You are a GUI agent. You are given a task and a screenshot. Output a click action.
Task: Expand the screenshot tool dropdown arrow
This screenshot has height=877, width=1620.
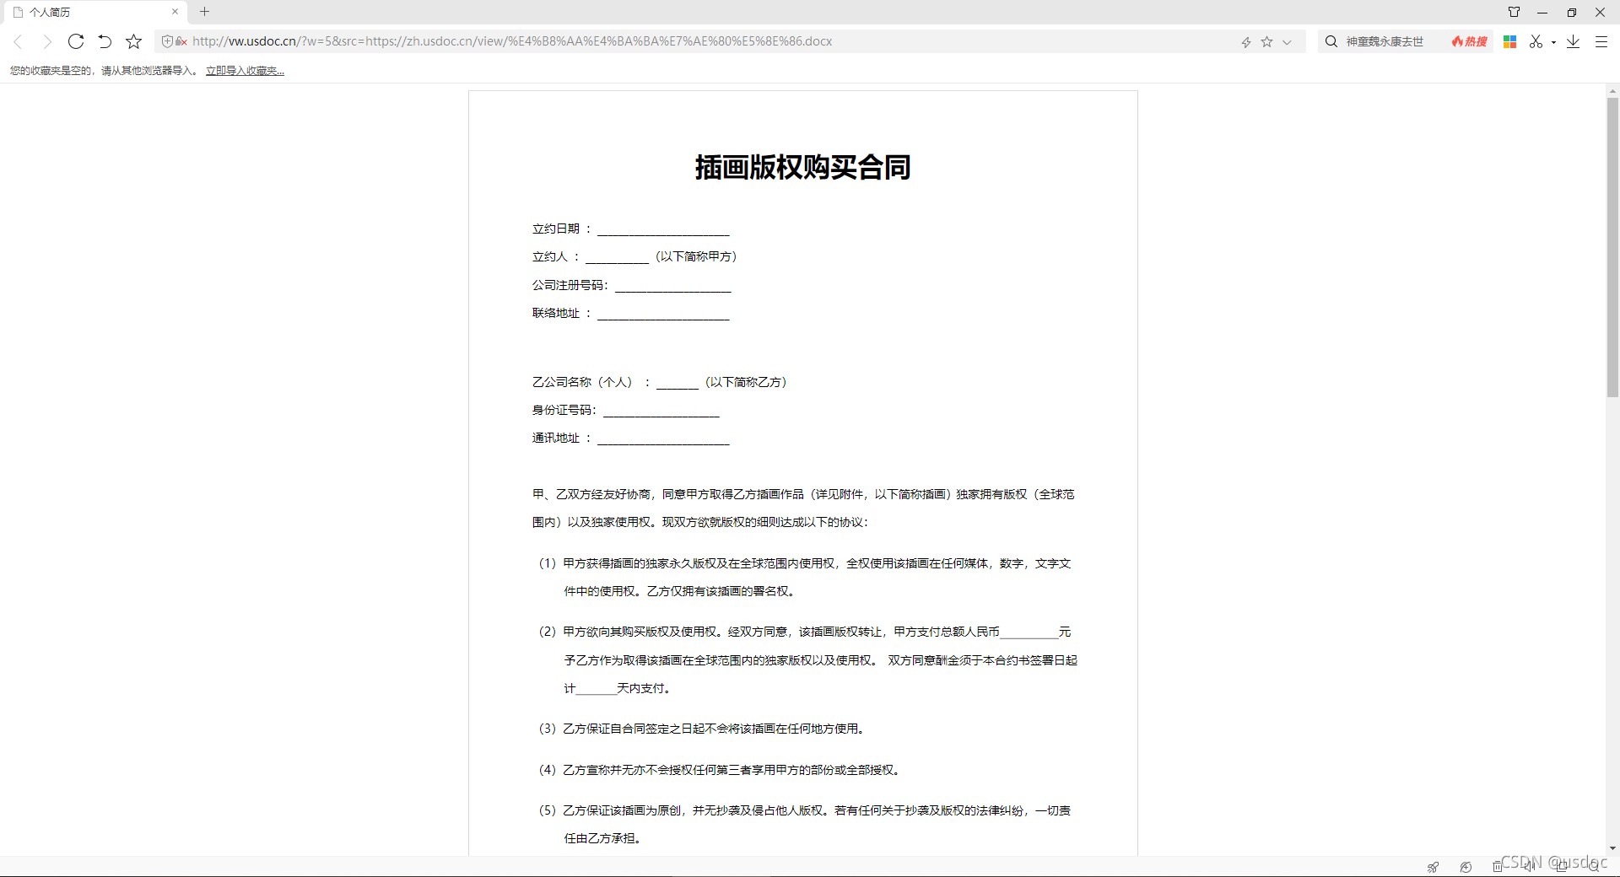pyautogui.click(x=1553, y=42)
